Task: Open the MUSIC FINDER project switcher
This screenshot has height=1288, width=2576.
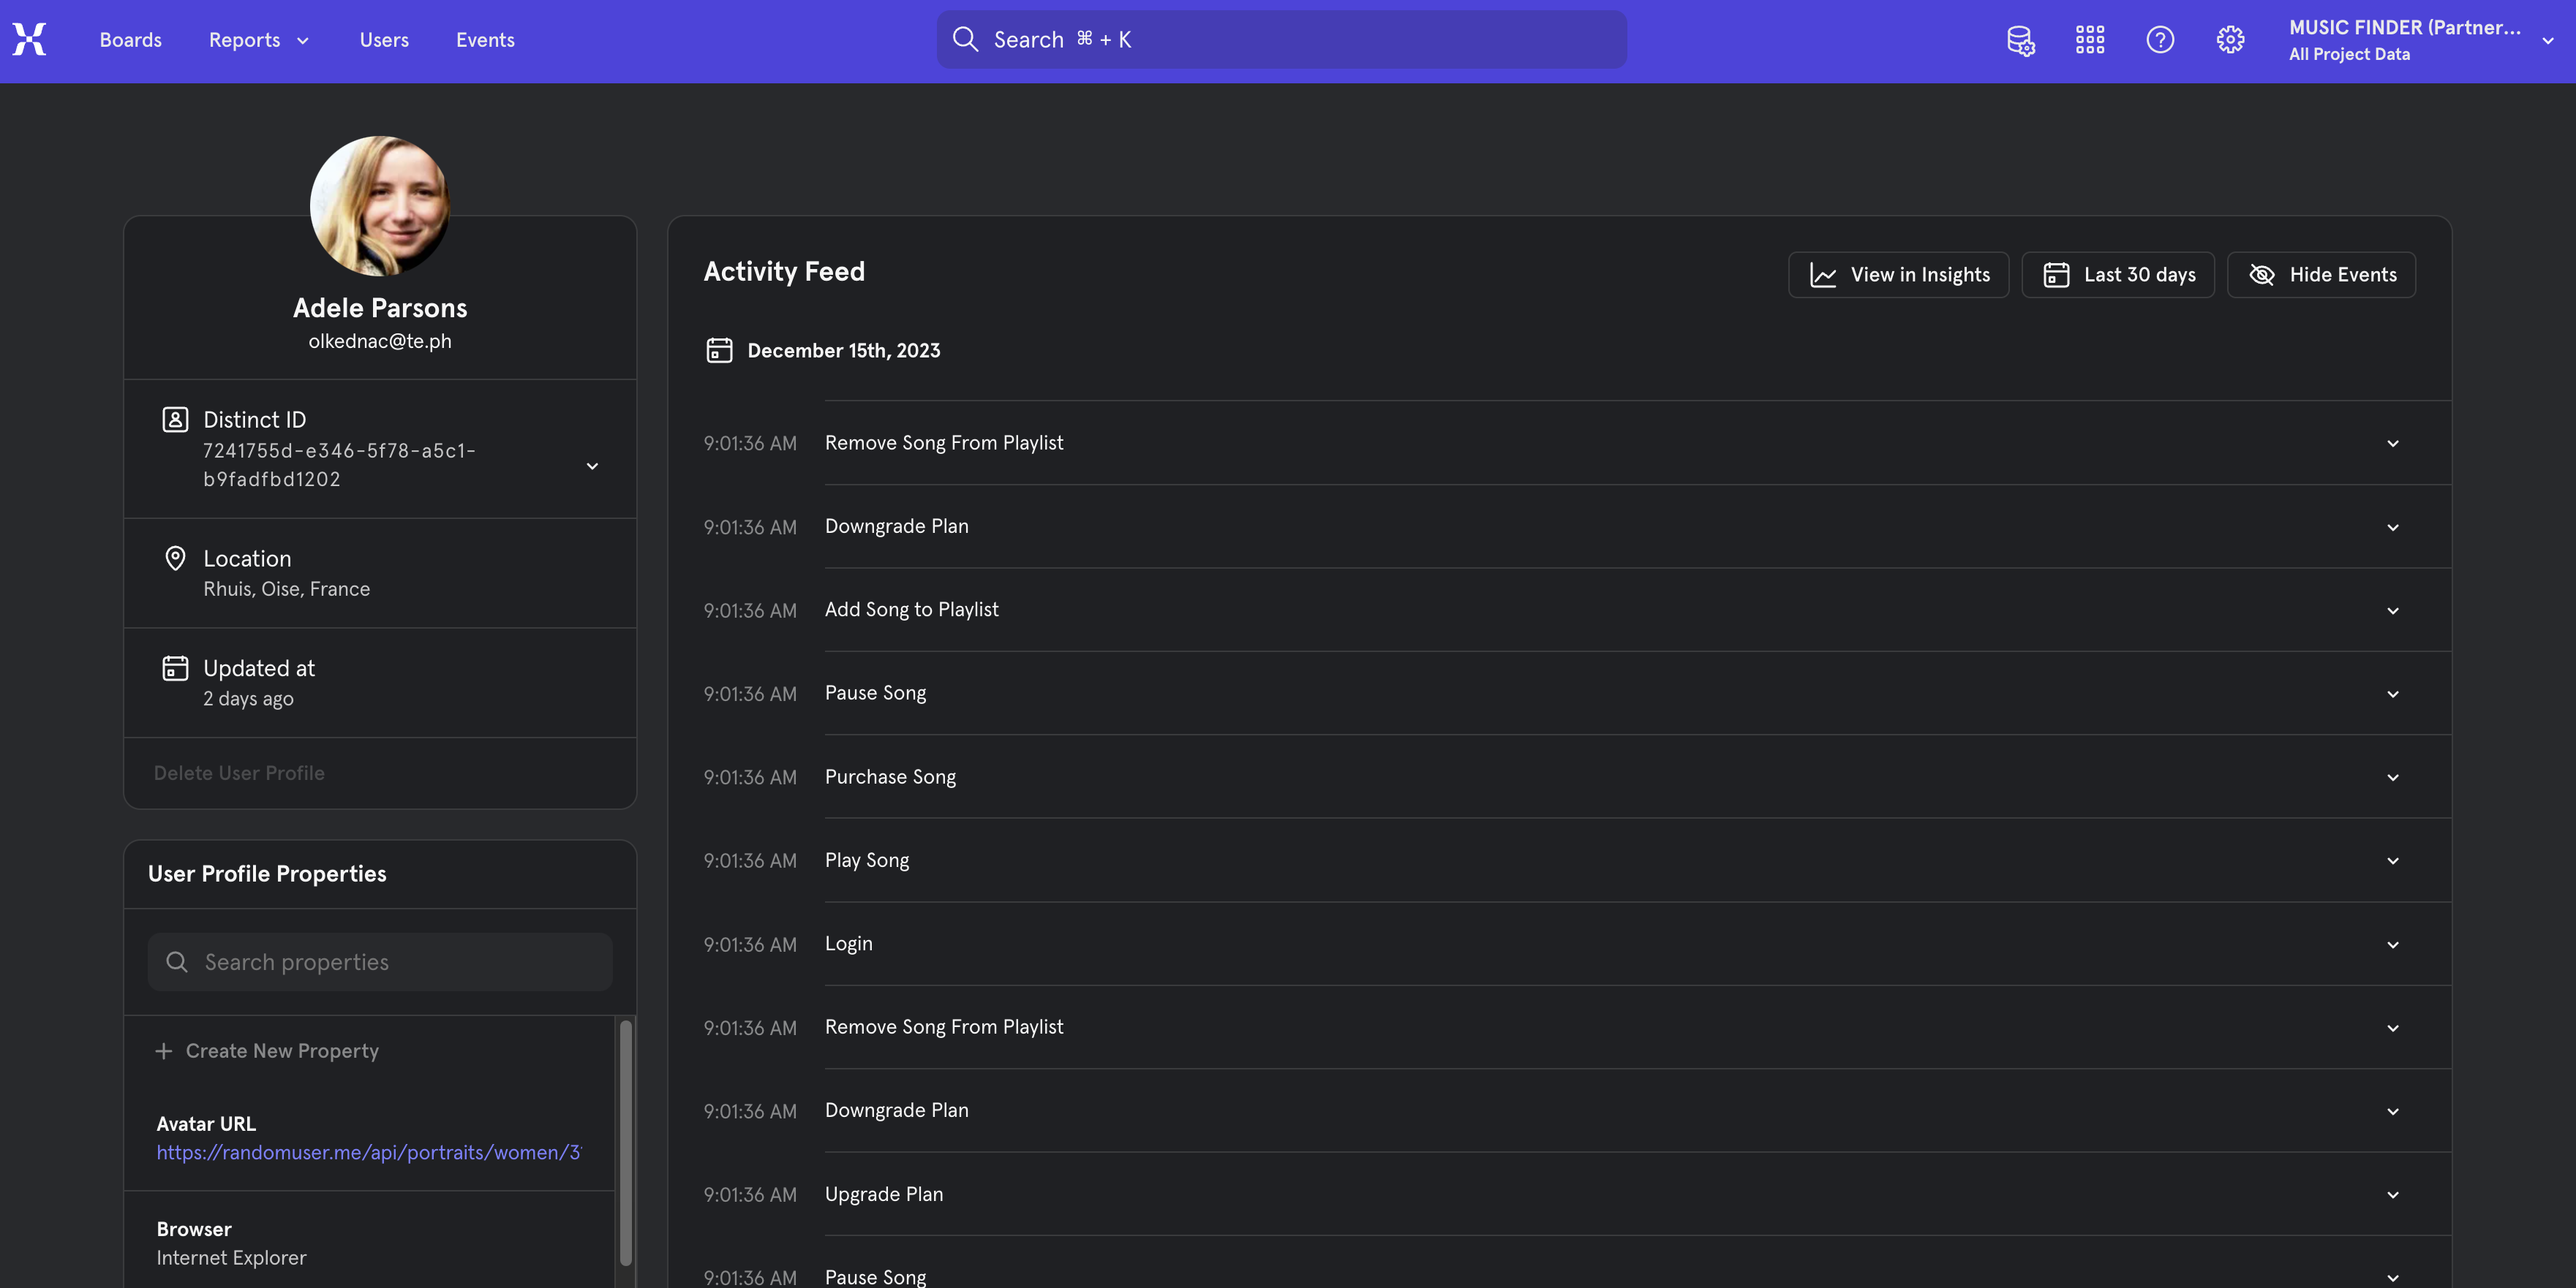Action: coord(2420,40)
